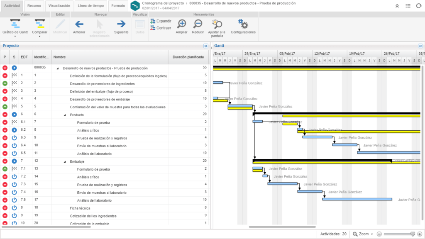
Task: Click the Ampliar zoom-in icon
Action: (x=181, y=24)
